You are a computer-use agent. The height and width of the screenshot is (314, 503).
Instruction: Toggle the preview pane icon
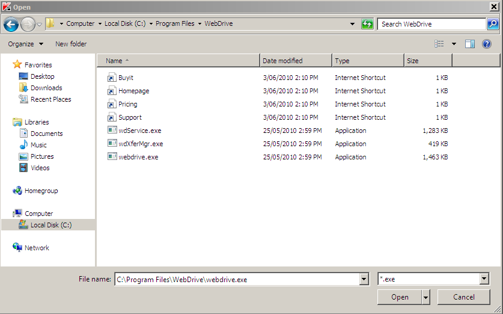(470, 44)
